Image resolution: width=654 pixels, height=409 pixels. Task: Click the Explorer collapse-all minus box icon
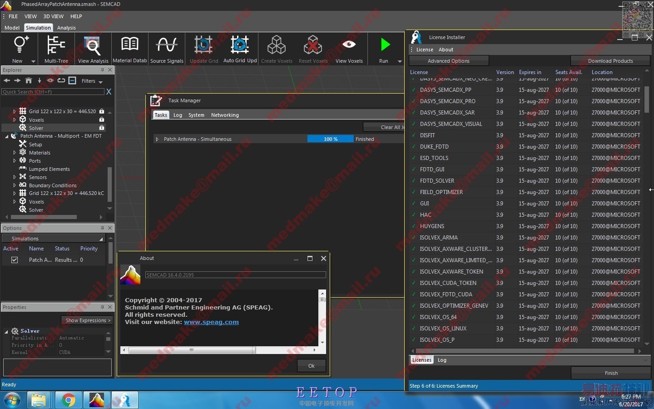coord(72,80)
